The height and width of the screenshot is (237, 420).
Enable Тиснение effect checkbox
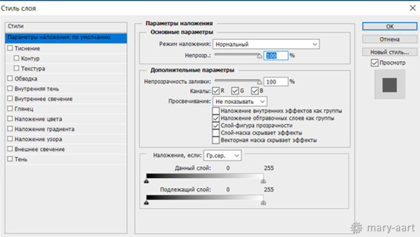(x=10, y=48)
